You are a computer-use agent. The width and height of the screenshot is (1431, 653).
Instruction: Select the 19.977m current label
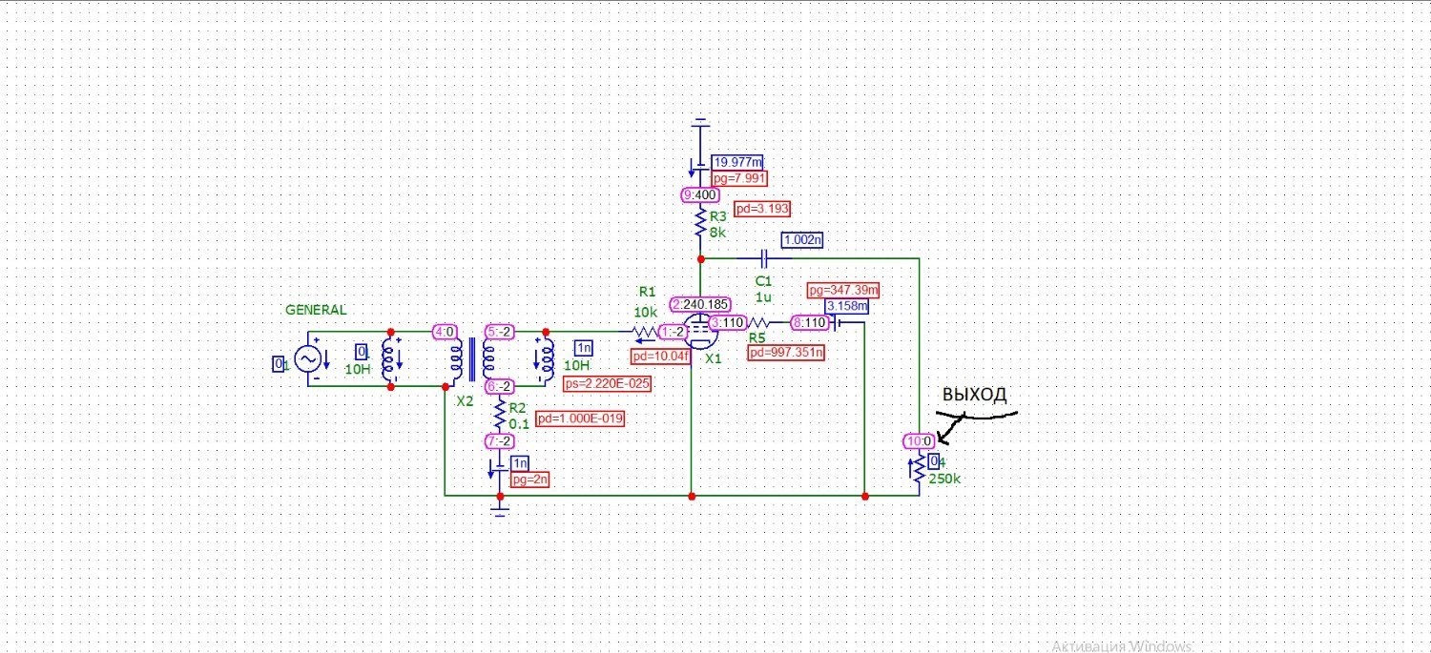click(x=737, y=162)
